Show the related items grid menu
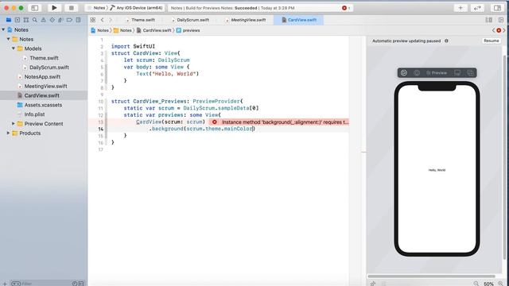Screen dimensions: 509x286 point(93,20)
